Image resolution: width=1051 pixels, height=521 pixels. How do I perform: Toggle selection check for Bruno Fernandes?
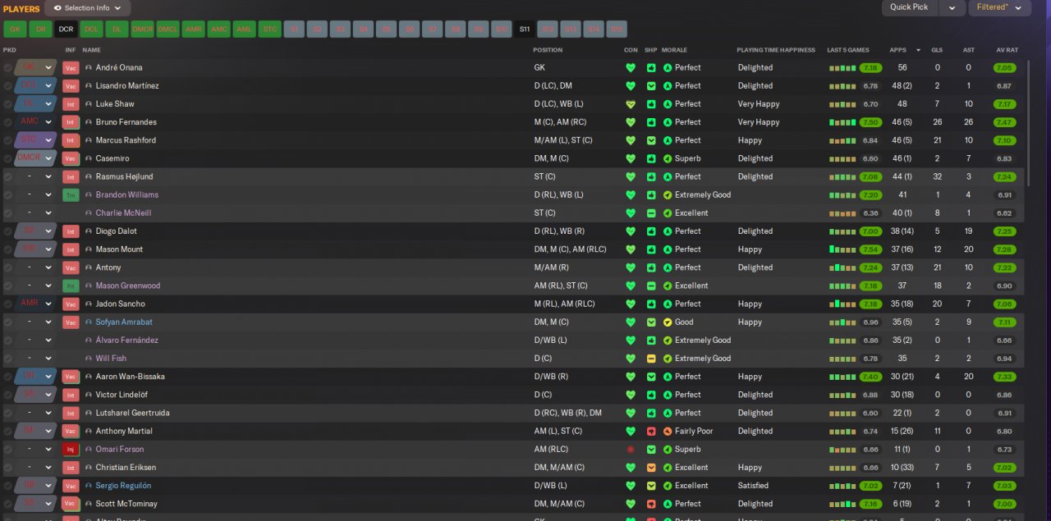click(8, 122)
